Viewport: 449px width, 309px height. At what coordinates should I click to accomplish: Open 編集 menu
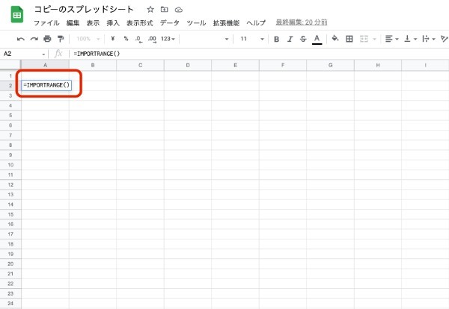pyautogui.click(x=73, y=22)
